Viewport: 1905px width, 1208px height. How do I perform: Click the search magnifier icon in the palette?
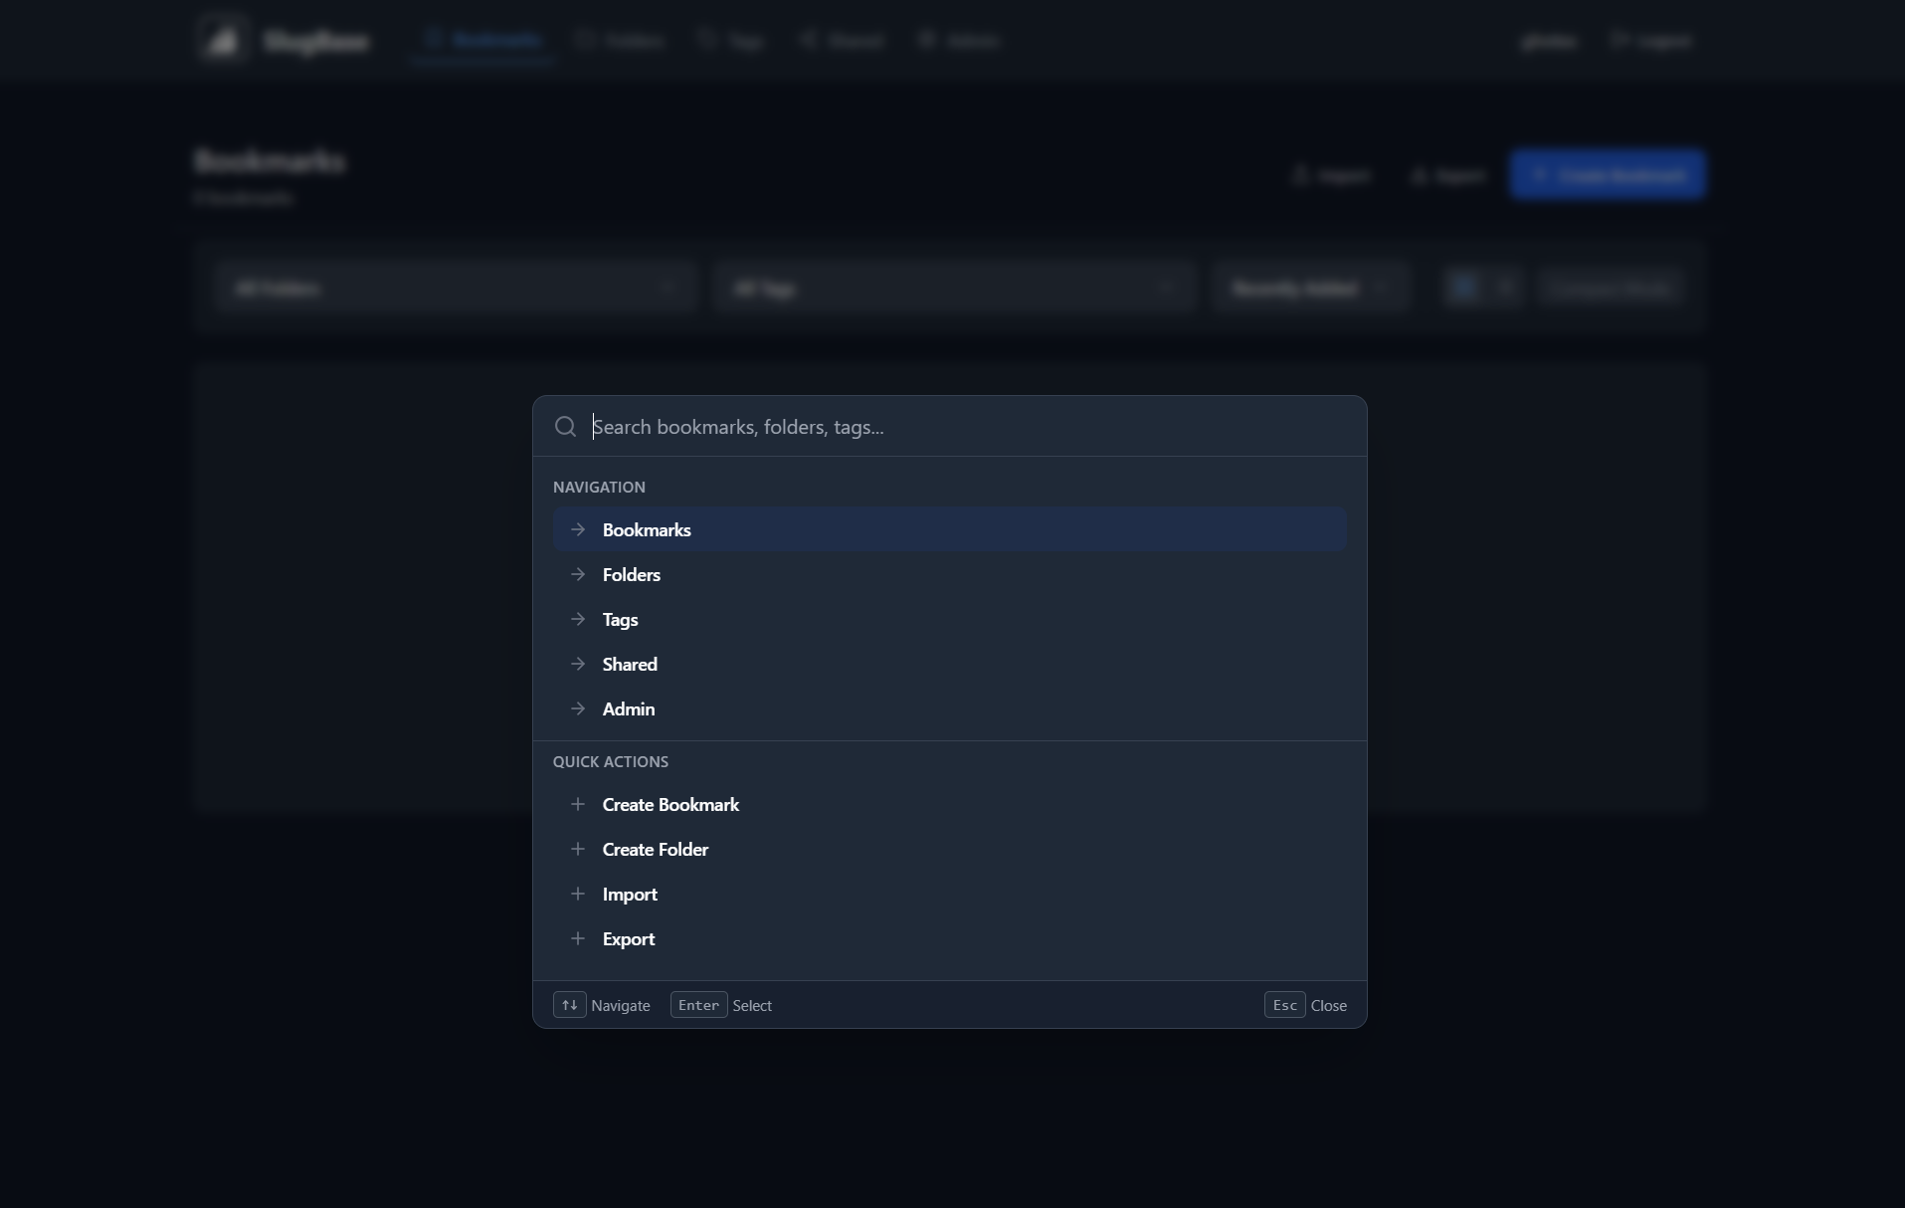(x=565, y=426)
